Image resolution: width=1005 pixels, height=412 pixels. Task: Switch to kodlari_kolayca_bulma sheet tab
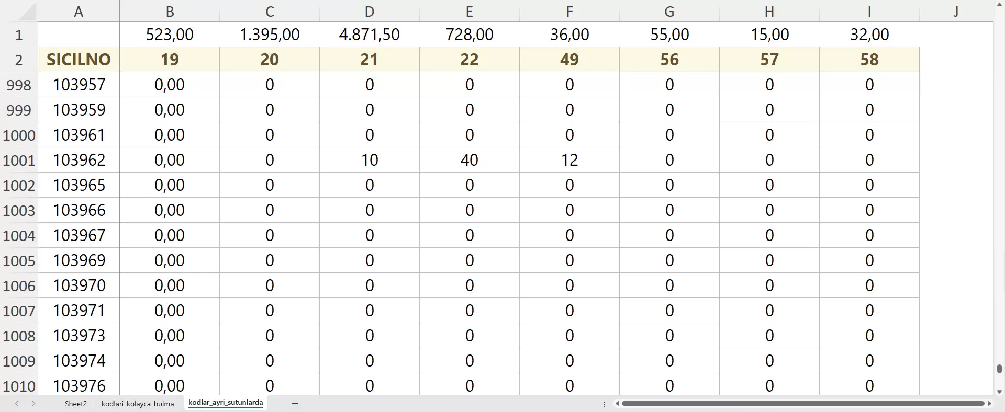tap(138, 404)
